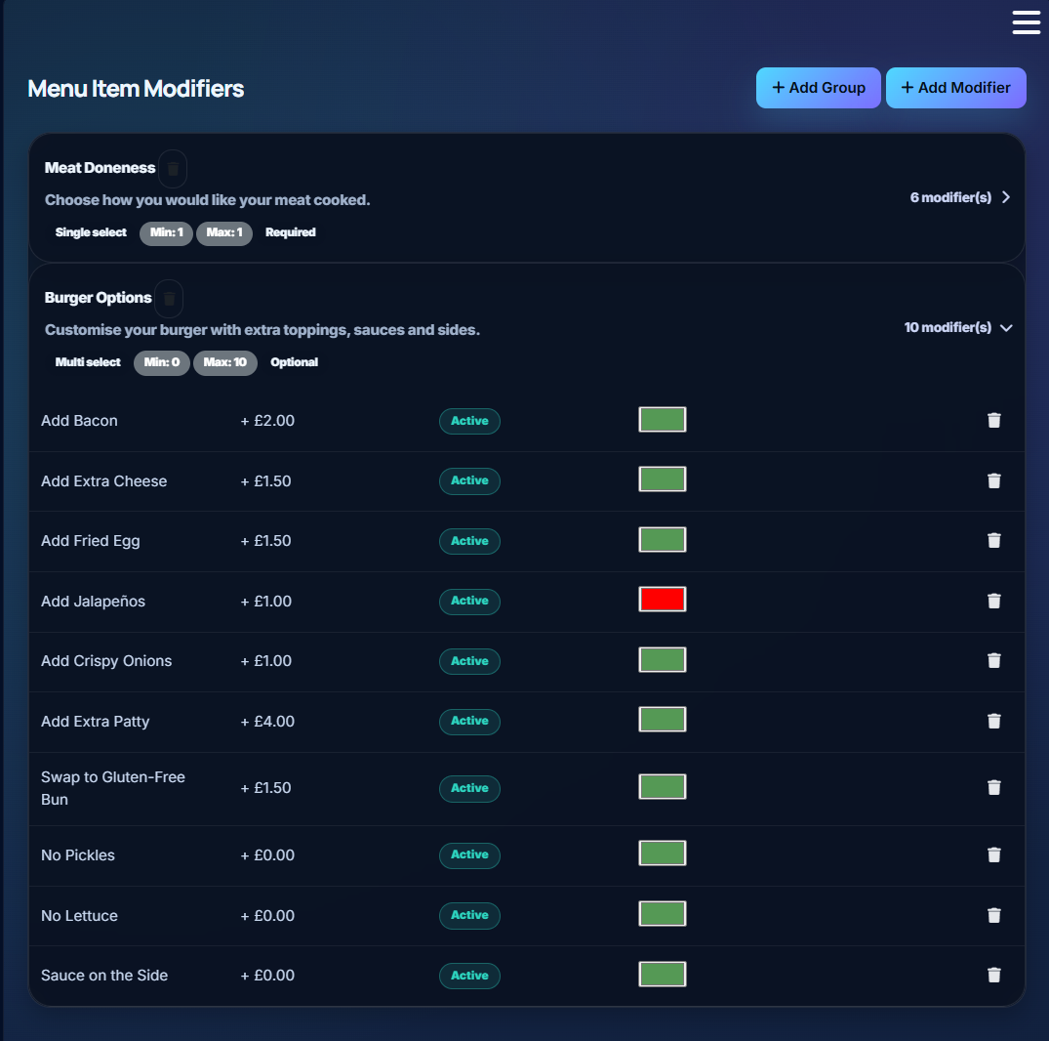Open the red color swatch for Add Jalapeños

(x=663, y=600)
